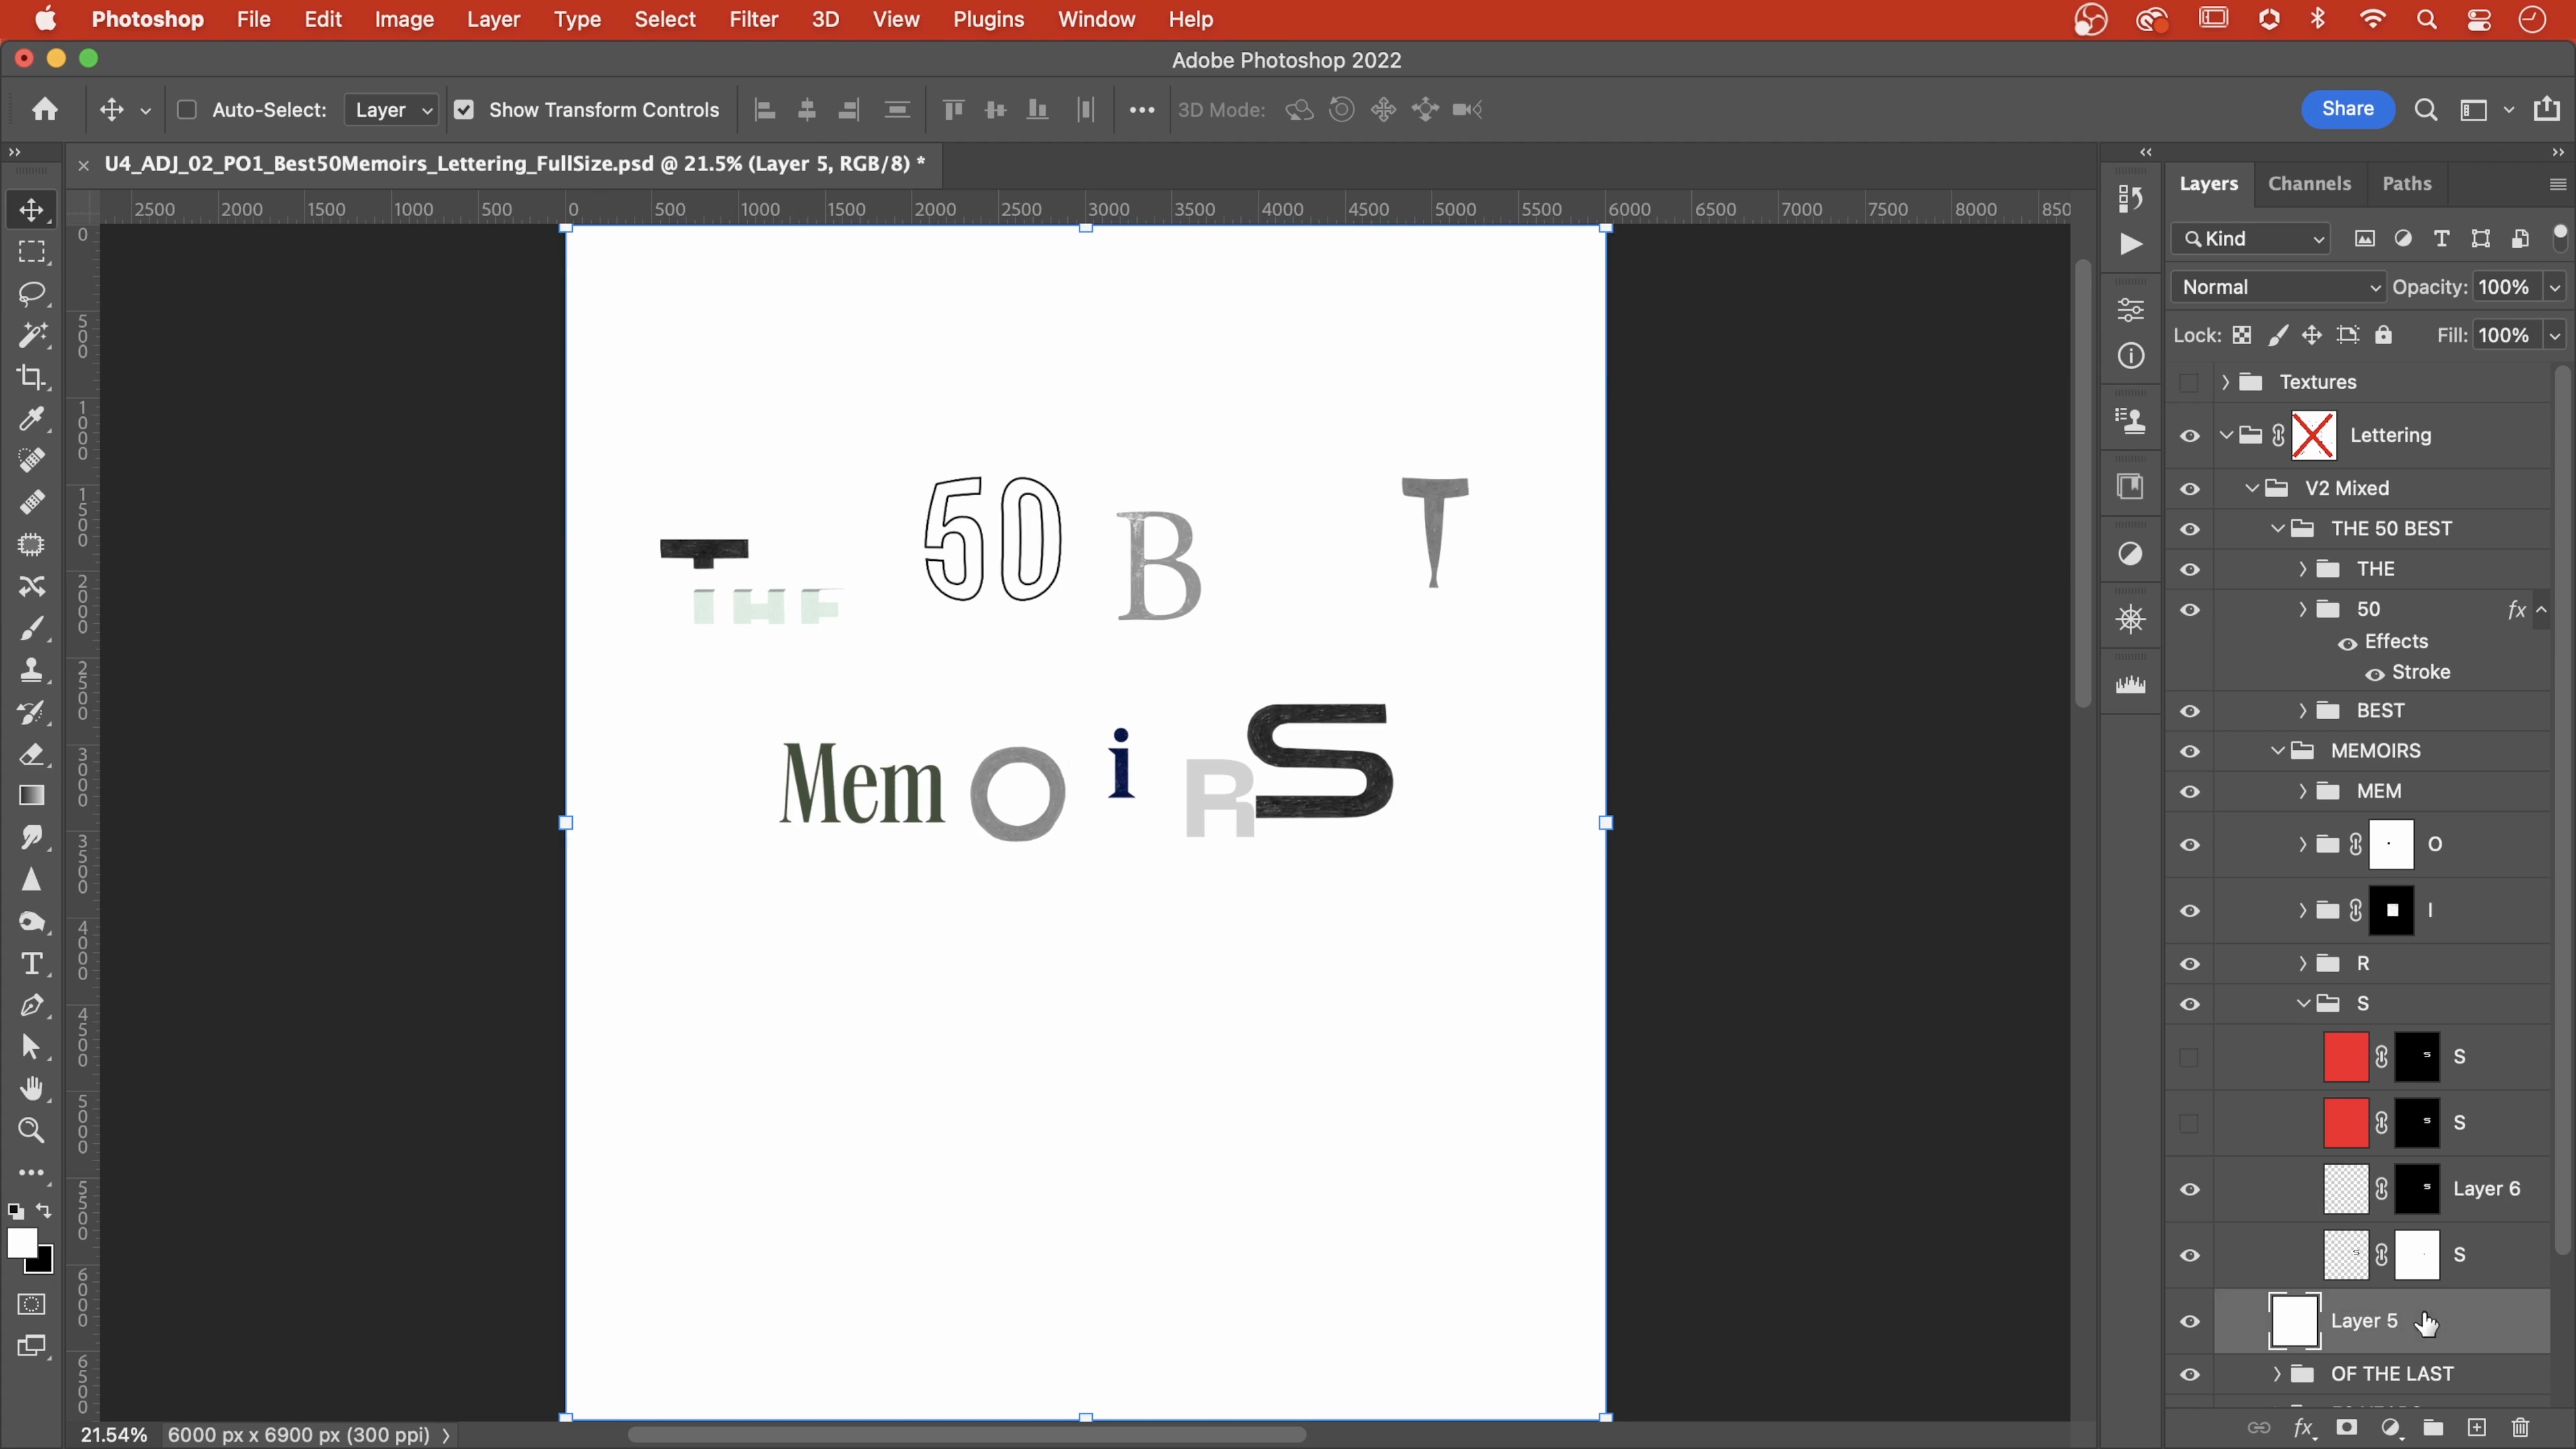Viewport: 2576px width, 1449px height.
Task: Click the Share button
Action: tap(2347, 109)
